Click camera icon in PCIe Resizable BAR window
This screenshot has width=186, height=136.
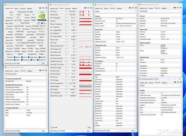coord(40,70)
